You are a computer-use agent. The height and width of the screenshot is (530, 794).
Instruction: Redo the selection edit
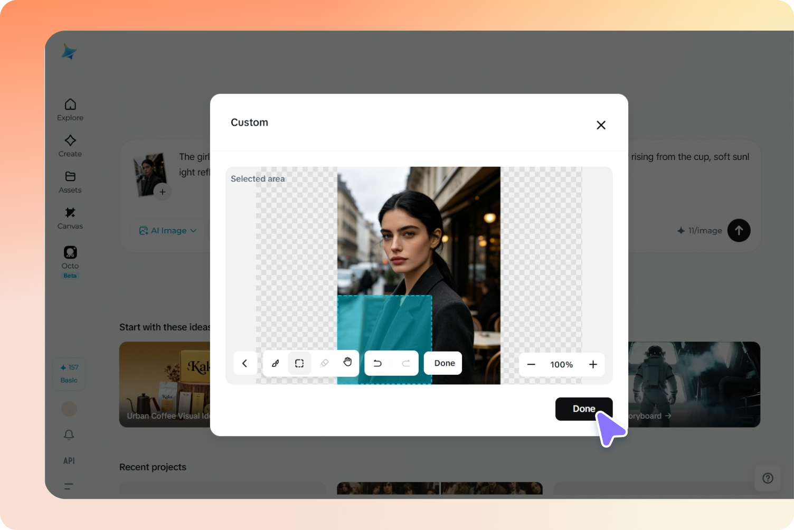(x=406, y=363)
